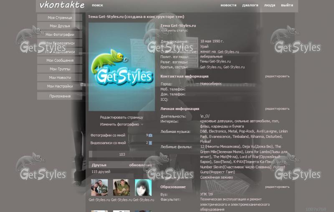
Task: Click Редактировать страницу link
Action: coord(121,117)
